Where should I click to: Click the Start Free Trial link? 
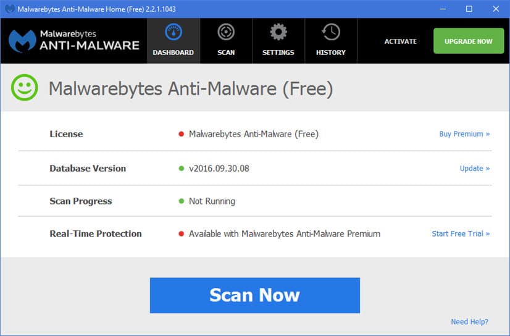461,234
